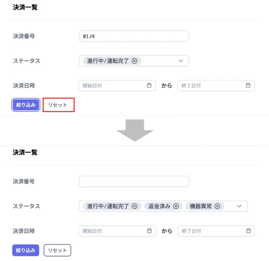Click the lower リセット button
This screenshot has height=261, width=269.
[57, 250]
